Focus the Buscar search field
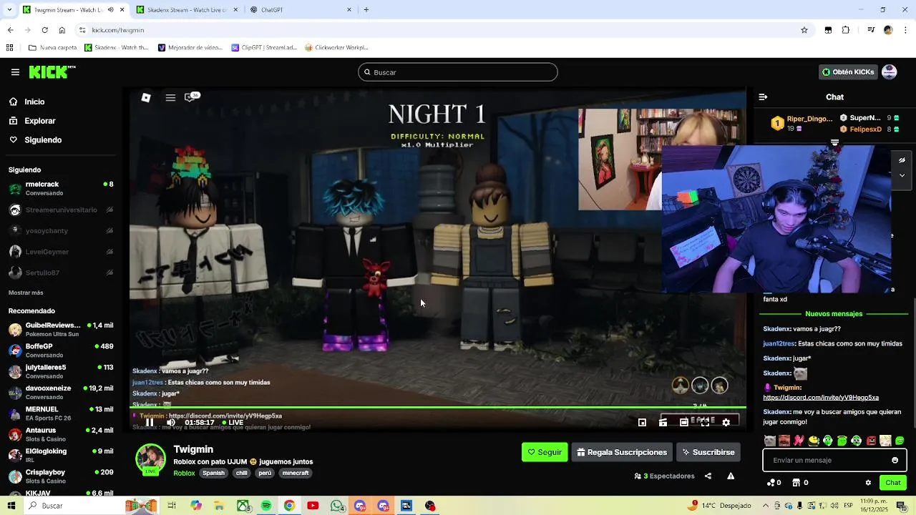Viewport: 916px width, 515px height. point(458,72)
